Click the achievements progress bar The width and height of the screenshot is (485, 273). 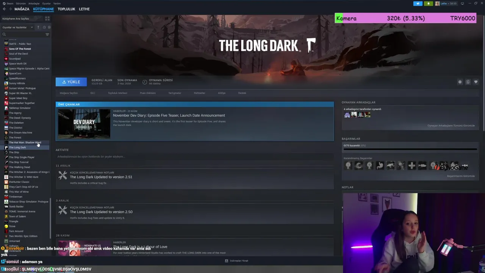pyautogui.click(x=410, y=149)
